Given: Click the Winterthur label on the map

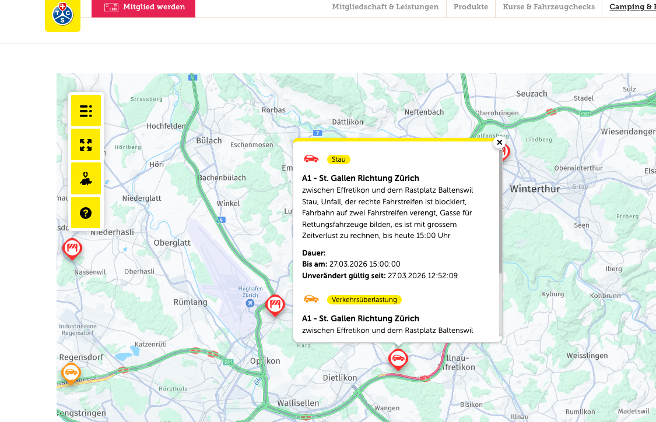Looking at the screenshot, I should coord(534,189).
